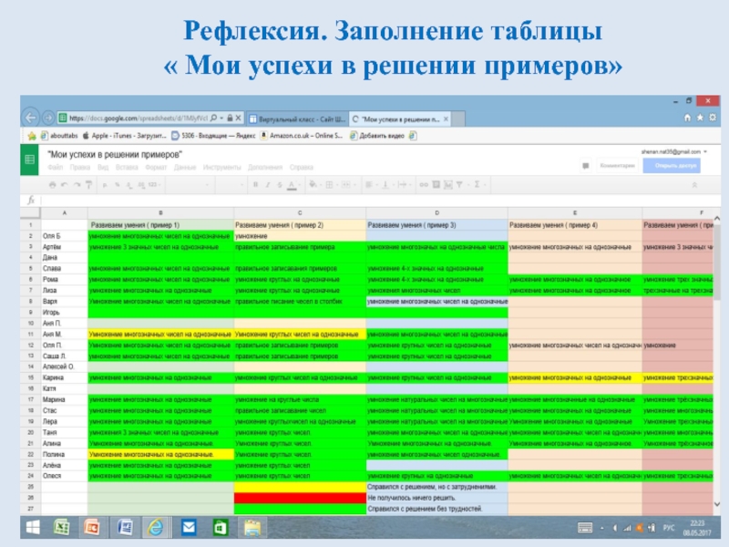This screenshot has height=547, width=729.
Task: Open the Данные menu
Action: [185, 167]
